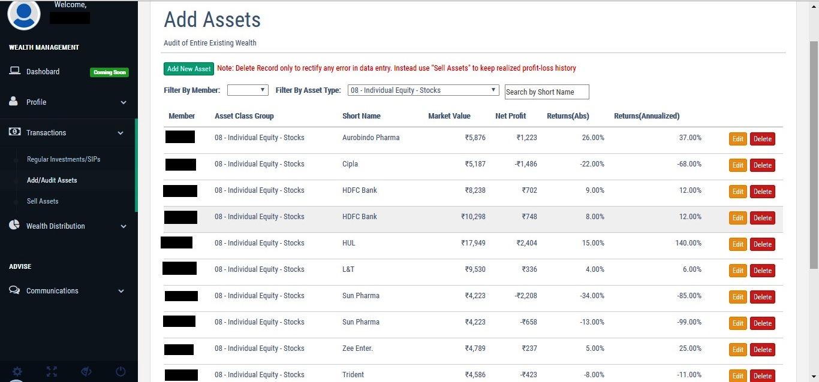
Task: Click the Add New Asset button
Action: point(189,69)
